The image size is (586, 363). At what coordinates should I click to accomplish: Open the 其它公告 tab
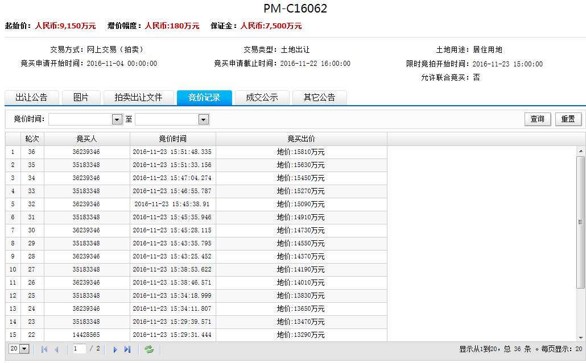click(320, 98)
